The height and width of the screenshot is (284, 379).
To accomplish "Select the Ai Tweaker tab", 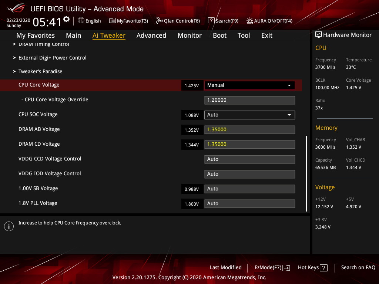I will pyautogui.click(x=109, y=35).
